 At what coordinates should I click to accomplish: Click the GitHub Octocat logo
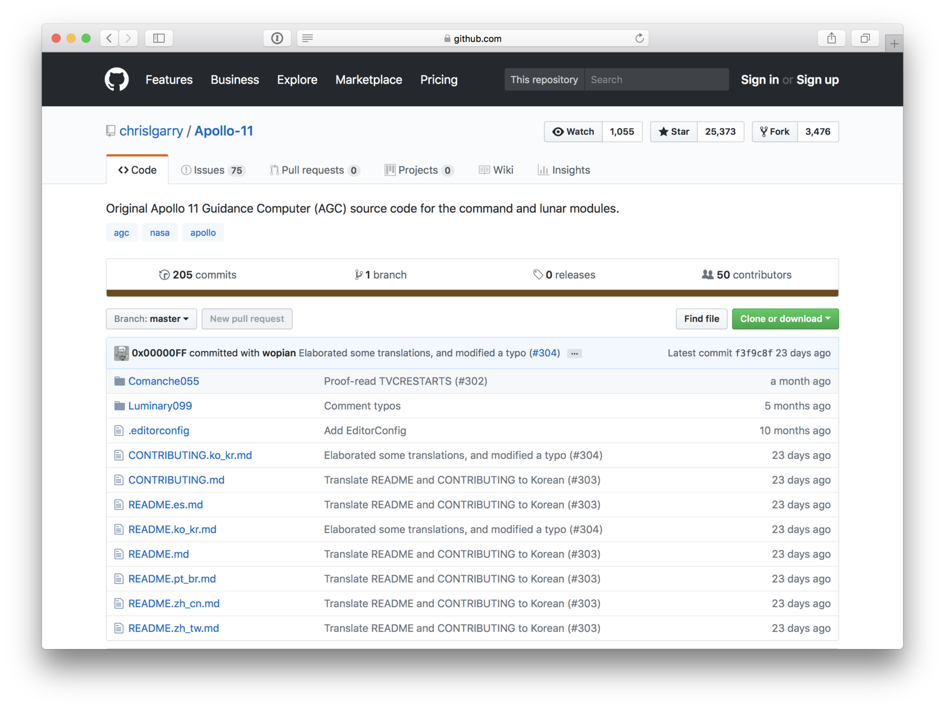117,80
